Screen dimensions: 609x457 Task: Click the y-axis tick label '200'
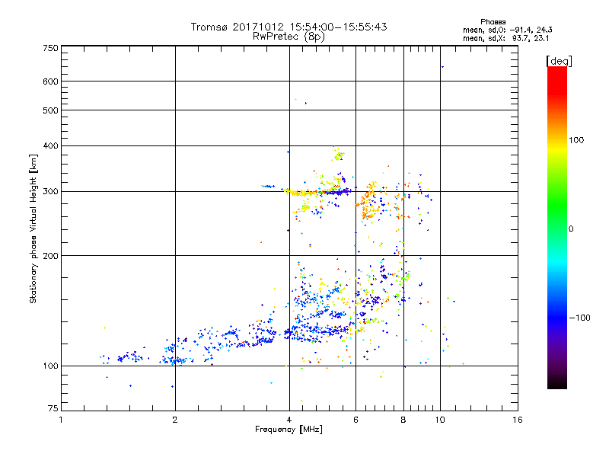[50, 256]
